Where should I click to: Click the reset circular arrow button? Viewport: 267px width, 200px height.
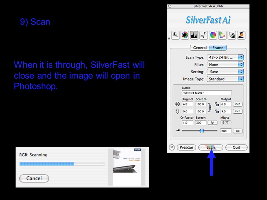172,147
